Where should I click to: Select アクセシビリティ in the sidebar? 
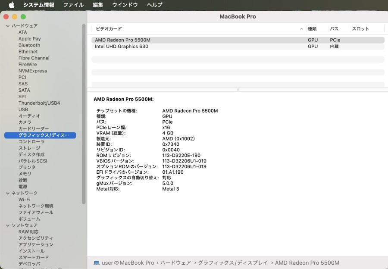pyautogui.click(x=36, y=238)
